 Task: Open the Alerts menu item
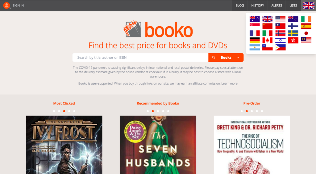[x=276, y=6]
